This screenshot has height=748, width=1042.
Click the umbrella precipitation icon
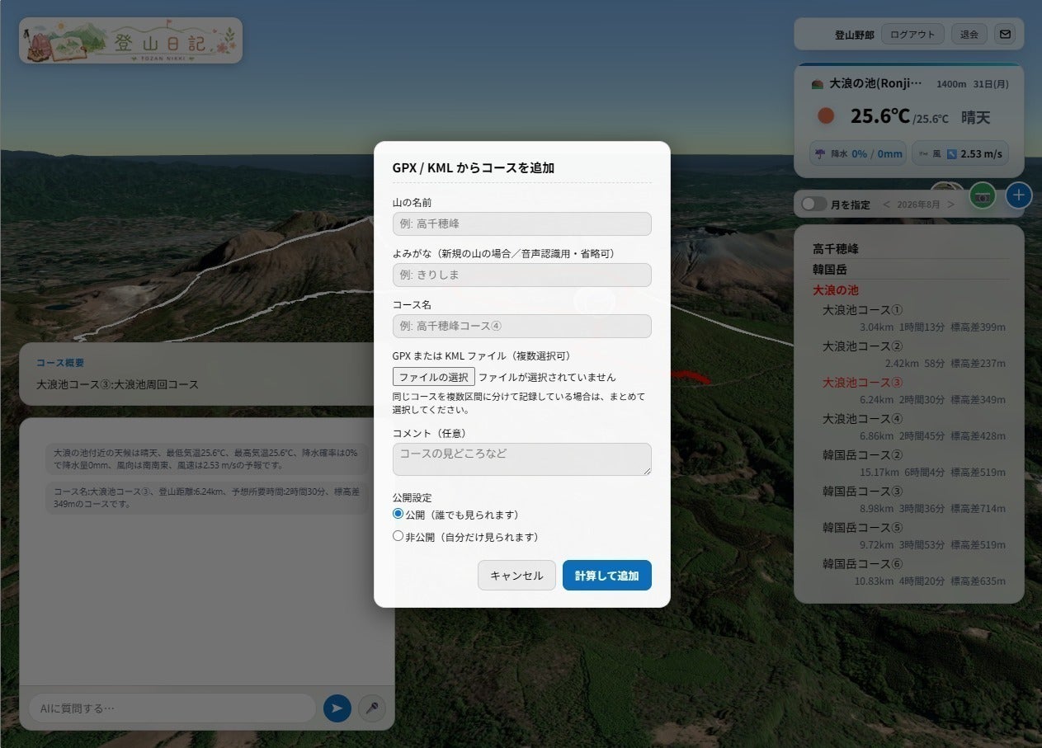[x=819, y=153]
